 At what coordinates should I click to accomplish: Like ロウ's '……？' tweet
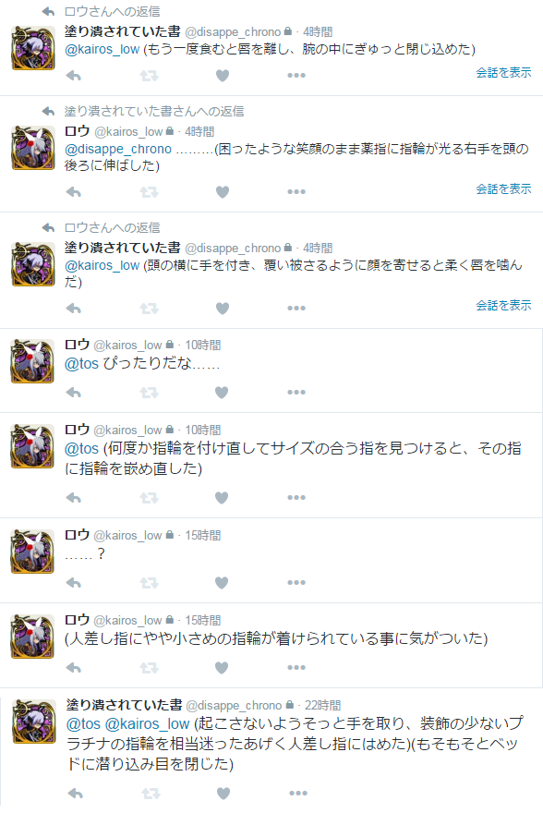222,583
